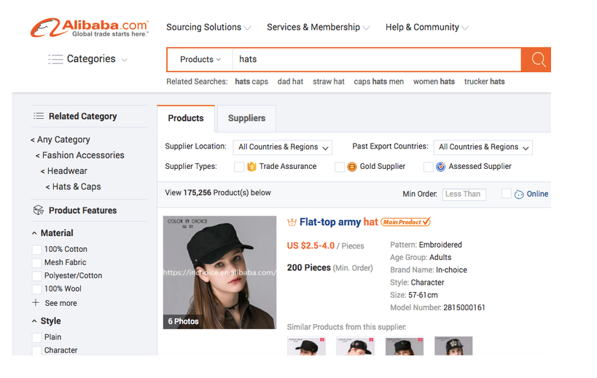Open the second similar product thumbnail

click(355, 346)
